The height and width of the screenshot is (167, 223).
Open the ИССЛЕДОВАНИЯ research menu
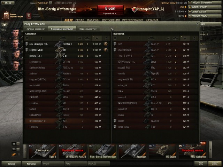[x=133, y=20]
